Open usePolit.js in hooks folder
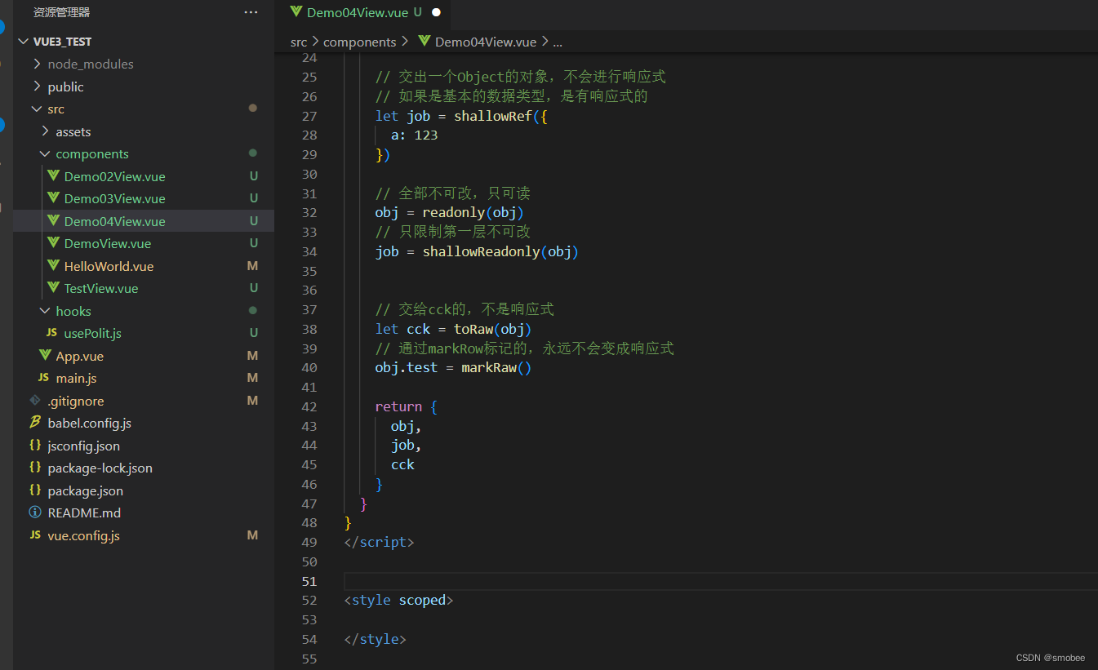This screenshot has width=1098, height=670. coord(92,333)
